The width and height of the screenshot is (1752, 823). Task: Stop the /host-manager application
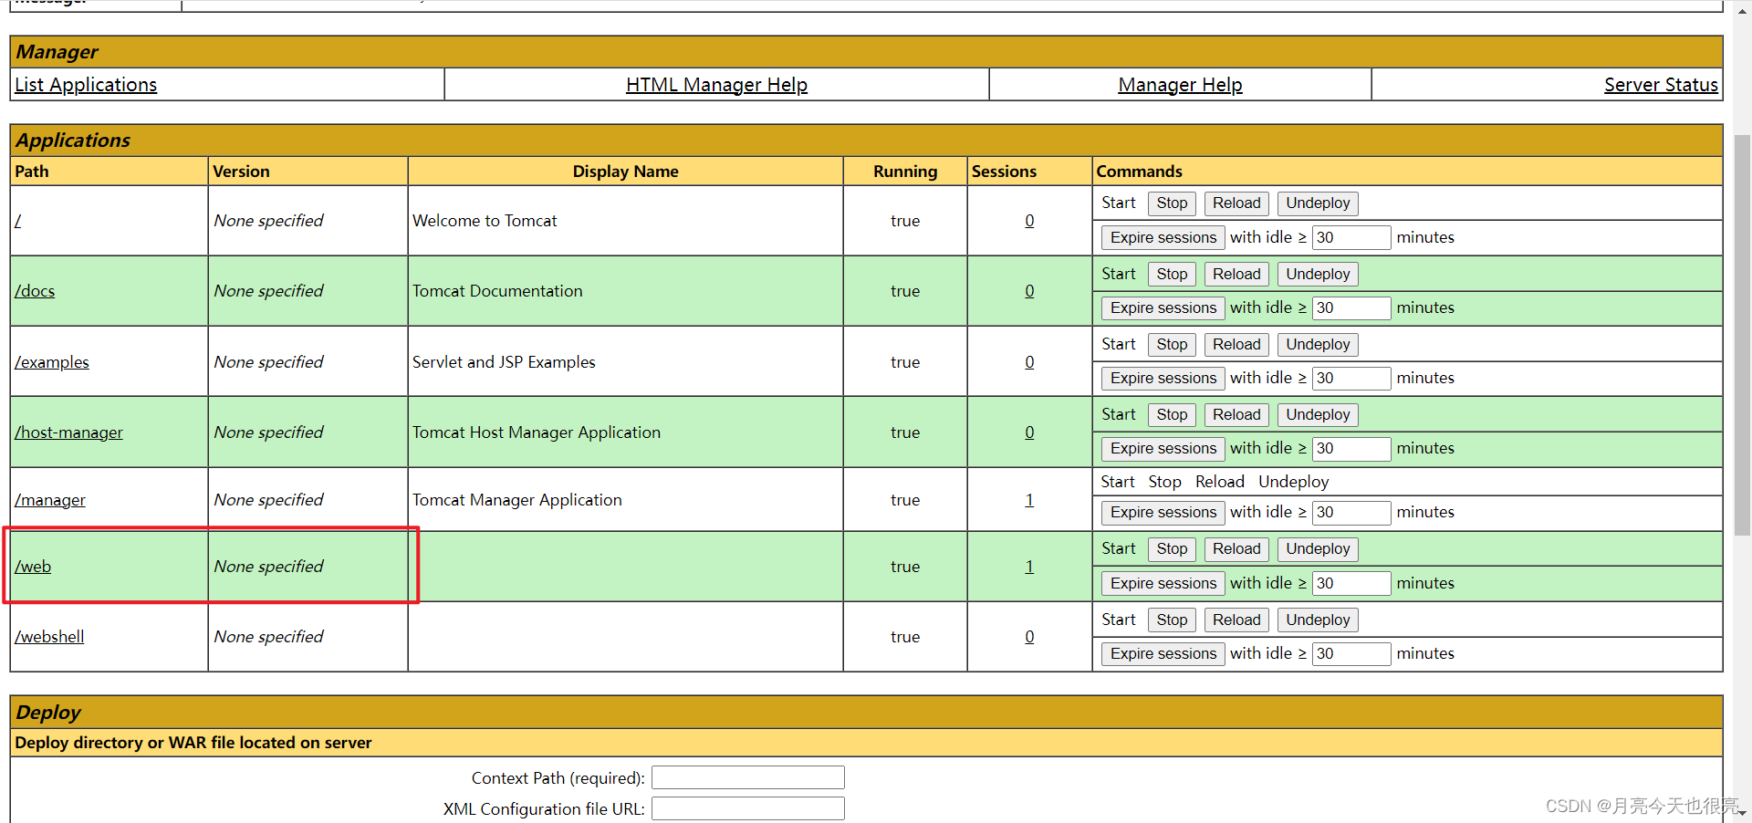tap(1172, 415)
